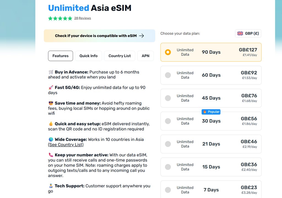Switch to the Quick Info tab
This screenshot has width=282, height=198.
pos(88,56)
